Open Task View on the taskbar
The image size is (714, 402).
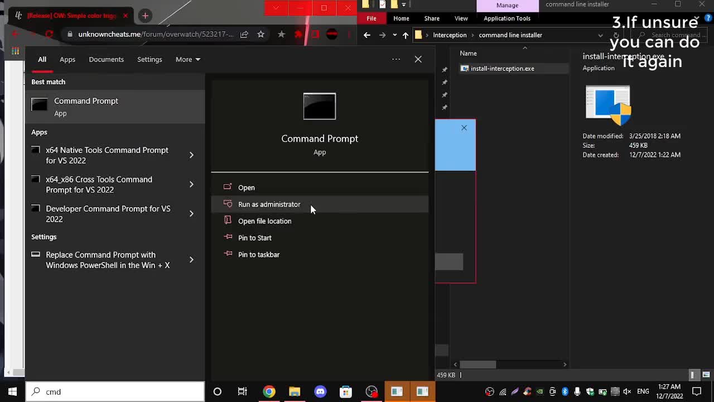(243, 391)
